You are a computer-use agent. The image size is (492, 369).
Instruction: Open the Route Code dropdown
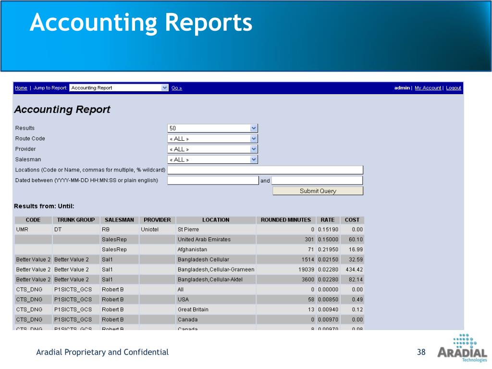(212, 139)
